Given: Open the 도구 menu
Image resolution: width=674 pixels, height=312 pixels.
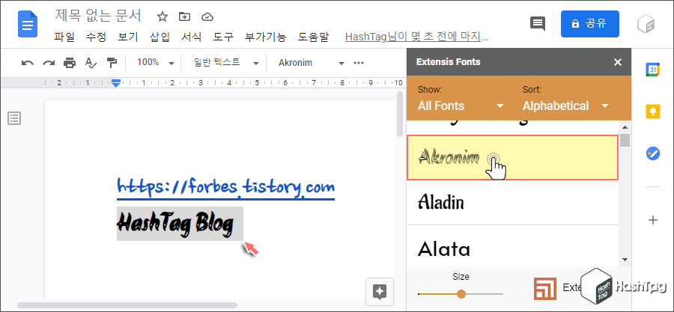Looking at the screenshot, I should point(223,37).
